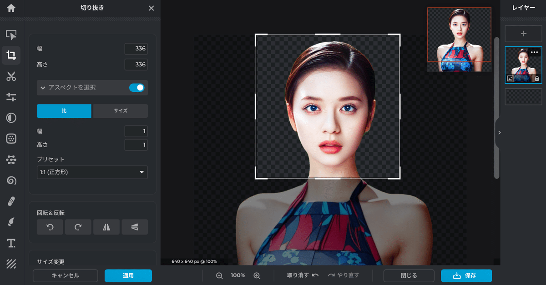Click the image-type icon on the layer
The width and height of the screenshot is (546, 285).
(510, 79)
